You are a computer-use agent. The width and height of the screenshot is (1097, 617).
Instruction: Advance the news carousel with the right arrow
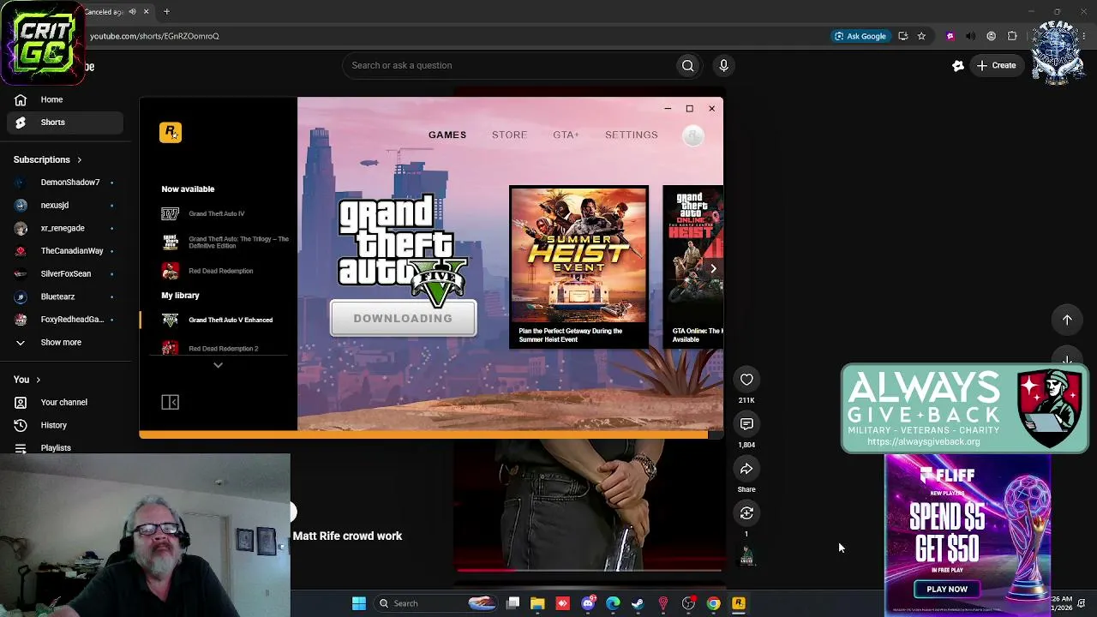(713, 268)
